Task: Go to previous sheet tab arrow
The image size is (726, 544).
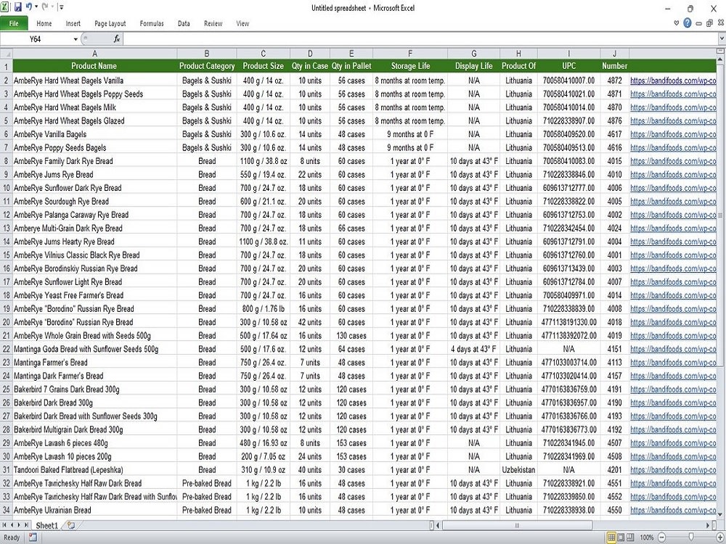Action: [12, 525]
